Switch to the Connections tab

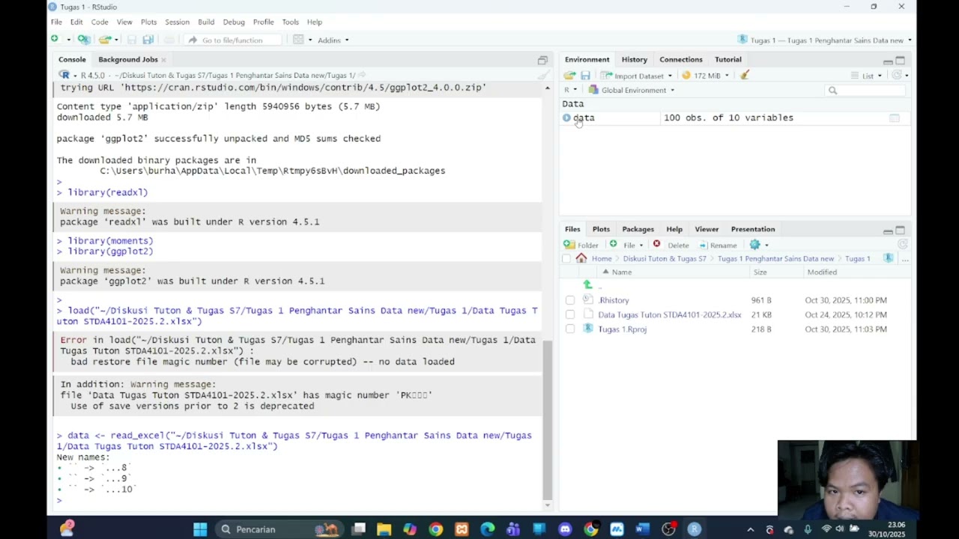pyautogui.click(x=680, y=59)
